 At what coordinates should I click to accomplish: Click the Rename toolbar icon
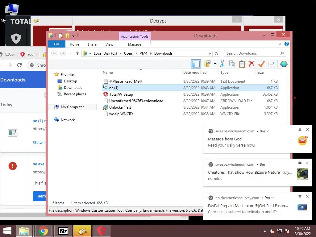click(272, 64)
